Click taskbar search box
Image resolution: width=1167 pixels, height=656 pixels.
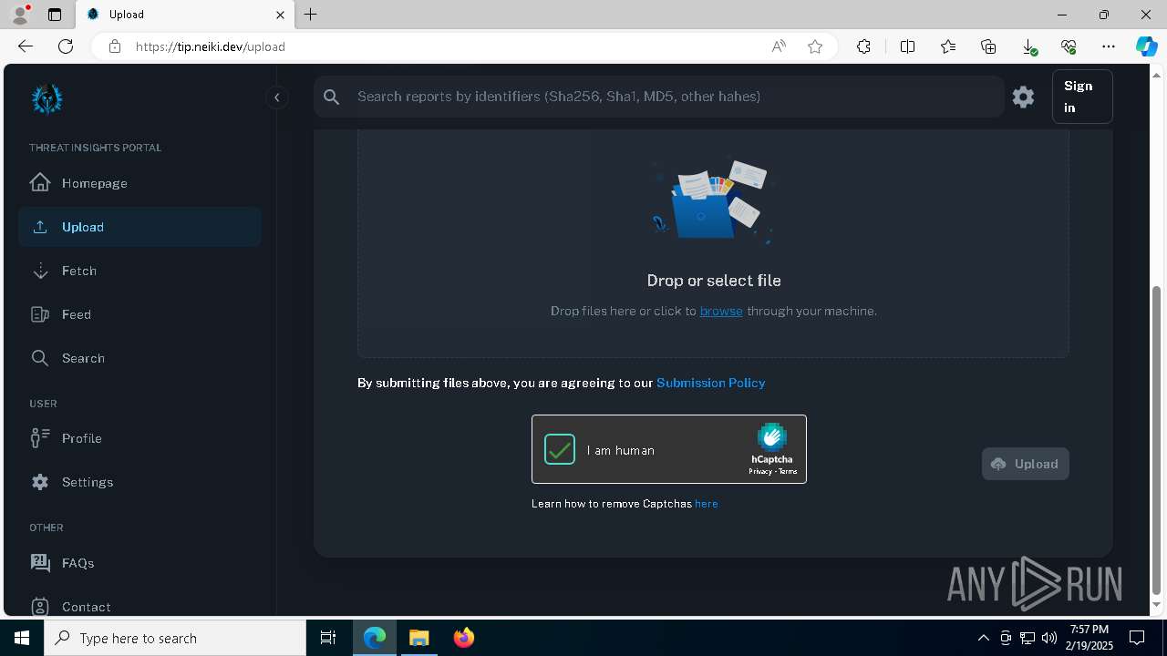click(x=175, y=638)
